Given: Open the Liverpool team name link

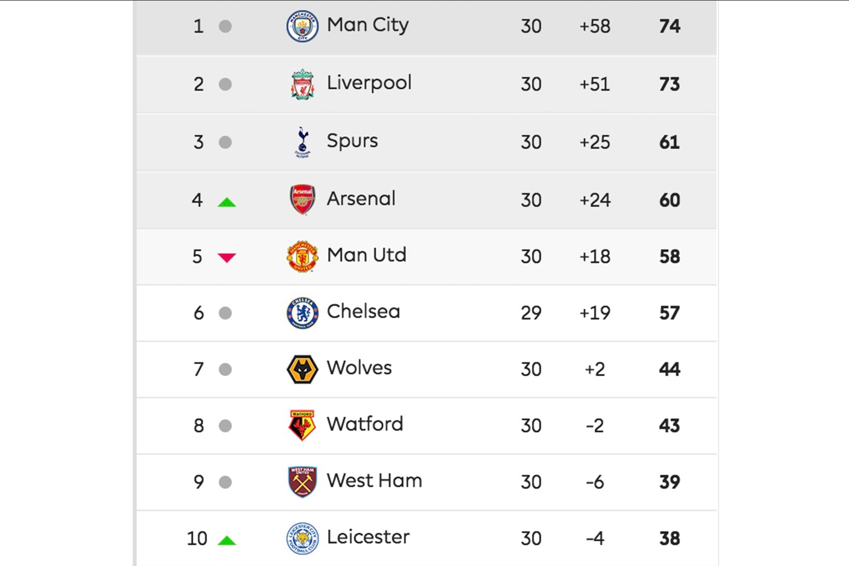Looking at the screenshot, I should (369, 83).
